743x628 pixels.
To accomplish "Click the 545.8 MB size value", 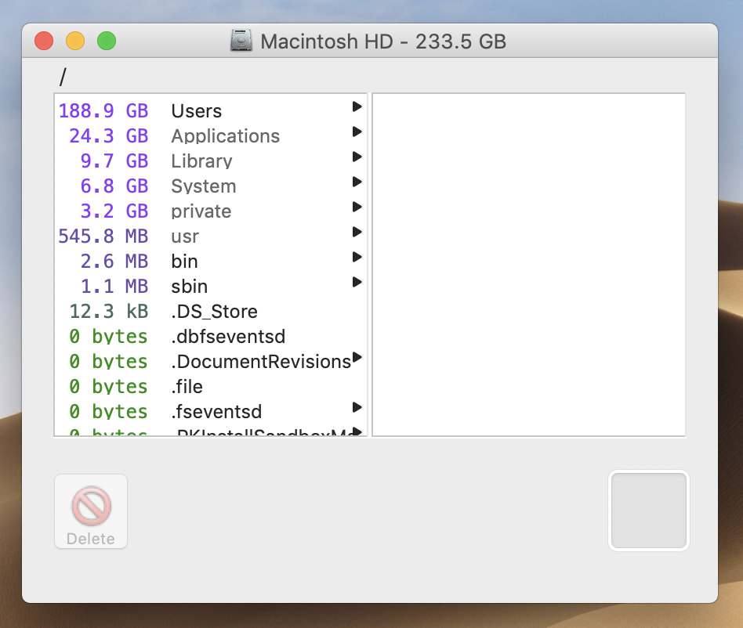I will (x=103, y=236).
